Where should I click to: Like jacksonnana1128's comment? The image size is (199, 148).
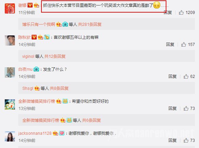(186, 141)
